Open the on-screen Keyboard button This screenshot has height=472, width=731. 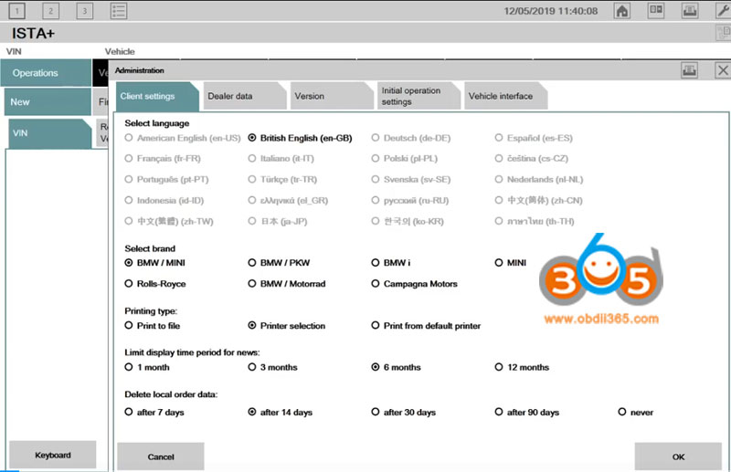(x=53, y=455)
